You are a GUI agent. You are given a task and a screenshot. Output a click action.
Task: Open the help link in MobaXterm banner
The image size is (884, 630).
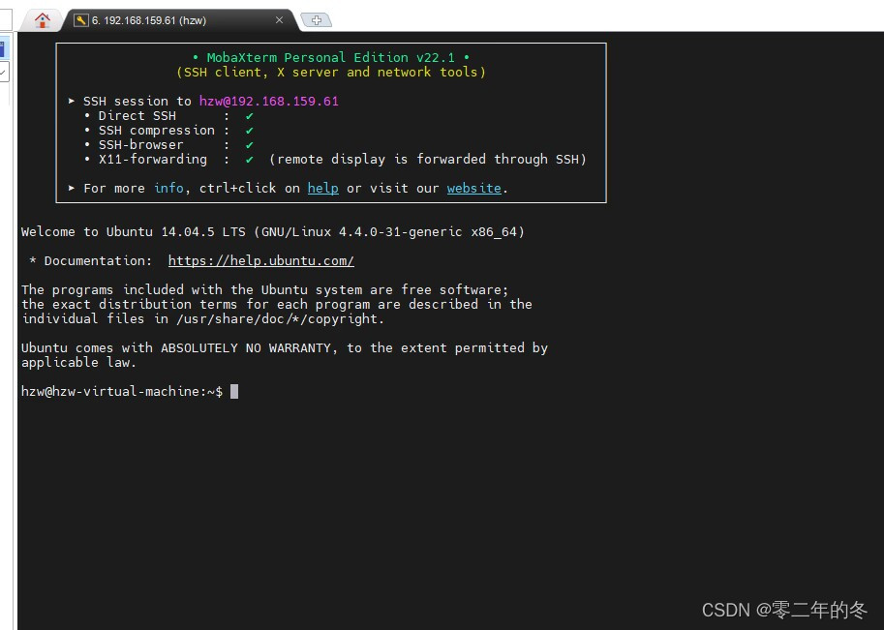[x=323, y=188]
